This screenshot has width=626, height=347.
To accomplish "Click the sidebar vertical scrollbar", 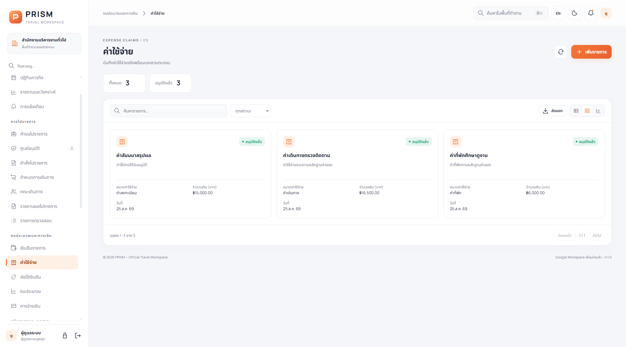I will pyautogui.click(x=81, y=151).
